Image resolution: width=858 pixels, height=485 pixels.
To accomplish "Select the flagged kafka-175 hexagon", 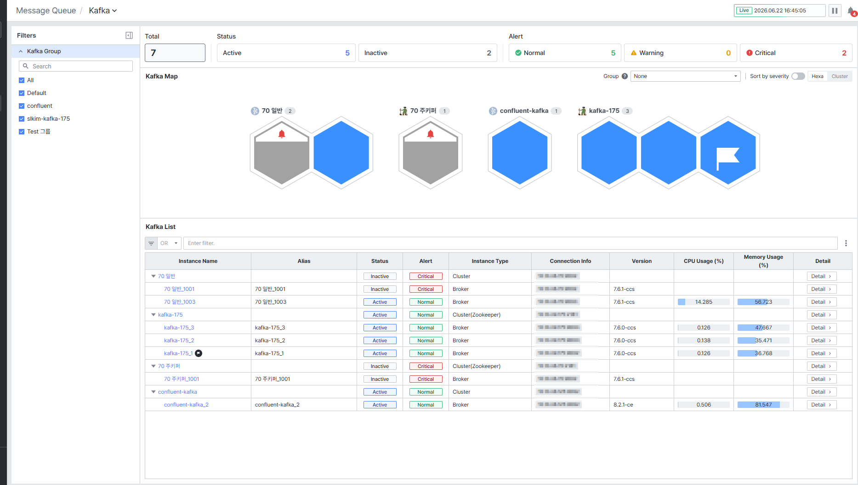I will 728,153.
